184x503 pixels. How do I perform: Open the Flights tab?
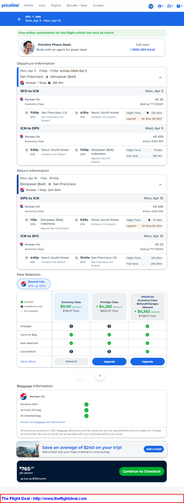[56, 6]
